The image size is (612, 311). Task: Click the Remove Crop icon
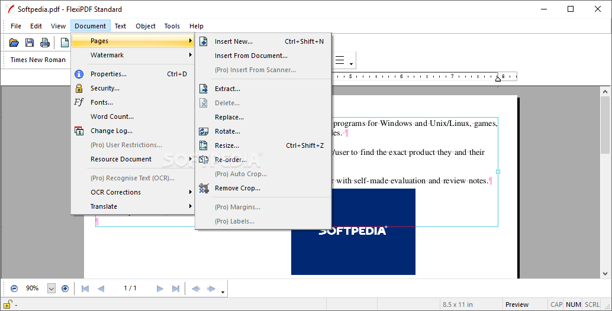click(x=204, y=188)
